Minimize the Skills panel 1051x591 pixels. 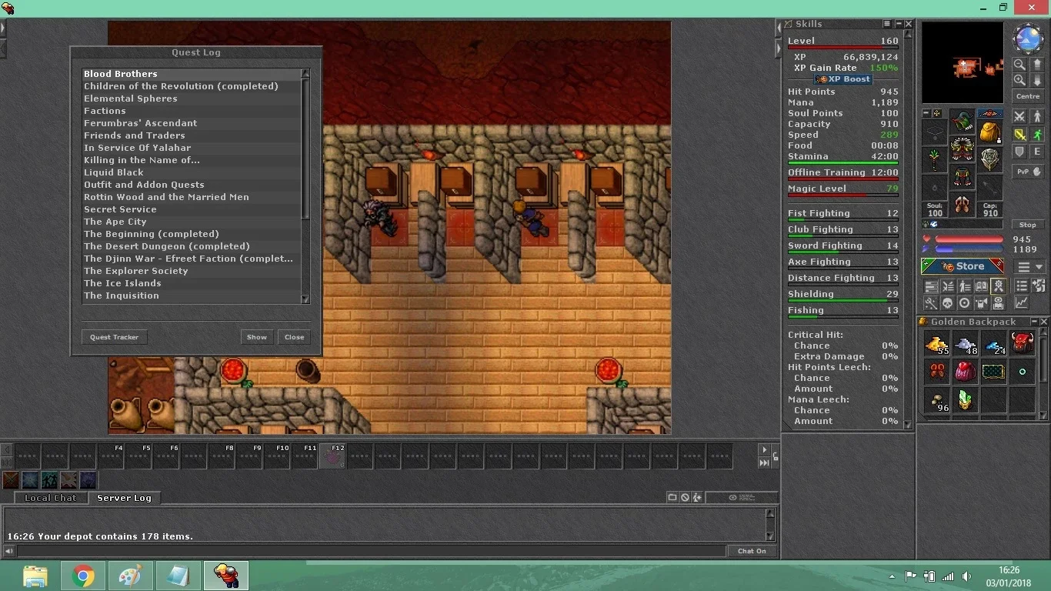(x=898, y=24)
